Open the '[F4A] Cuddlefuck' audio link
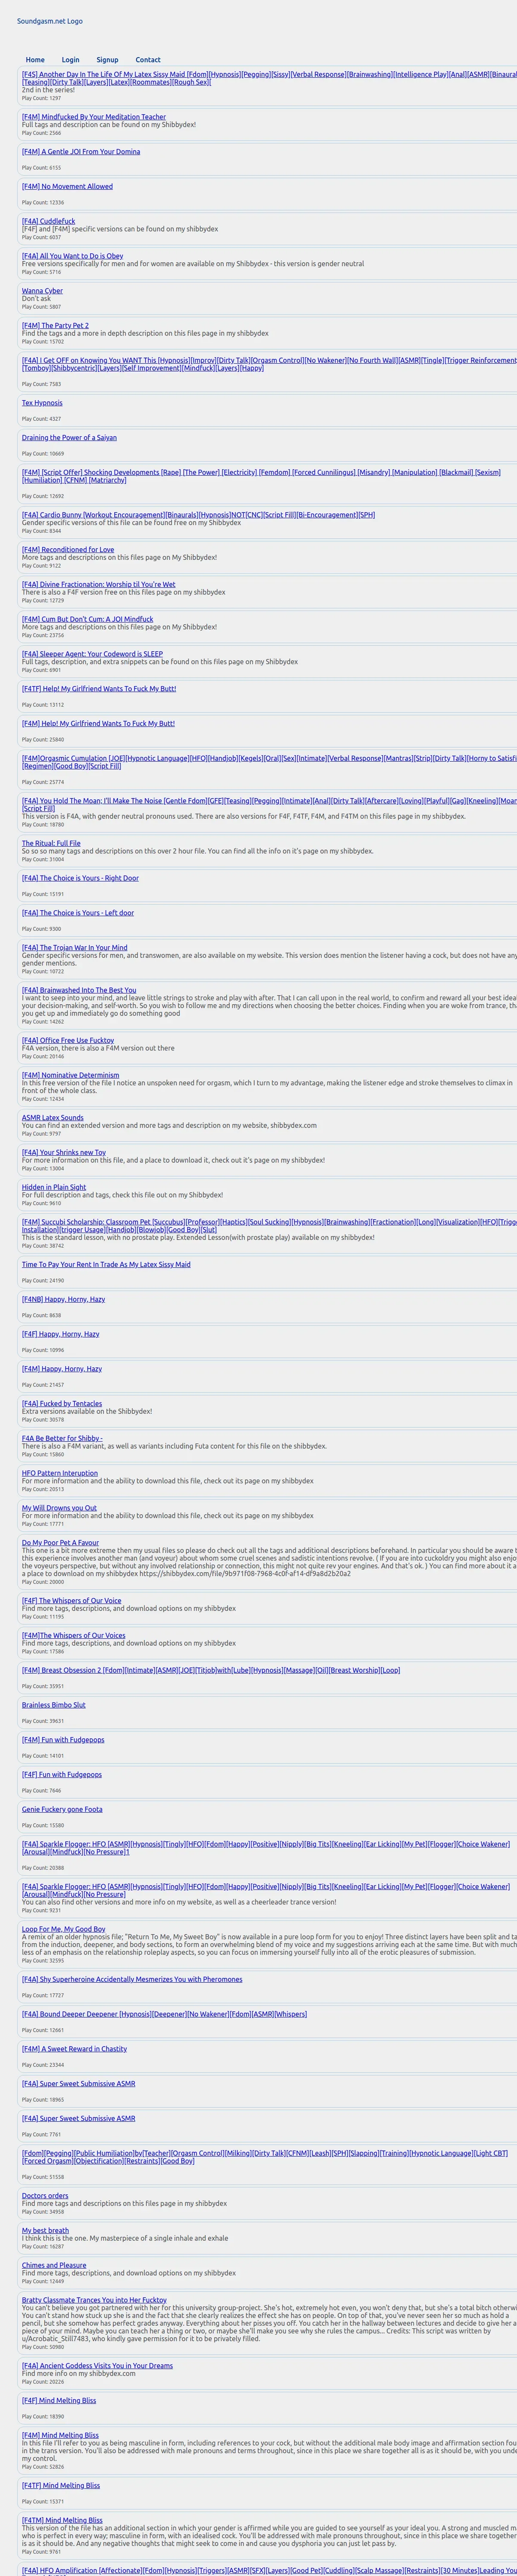 click(48, 221)
